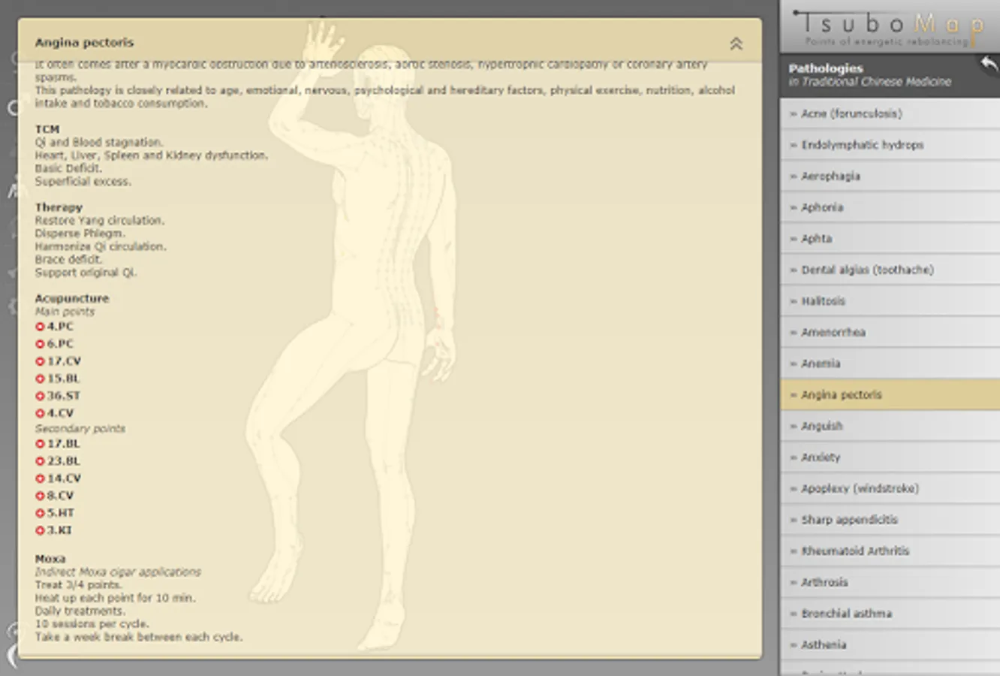The height and width of the screenshot is (676, 1000).
Task: Open secondary point 3.KI
Action: (54, 530)
